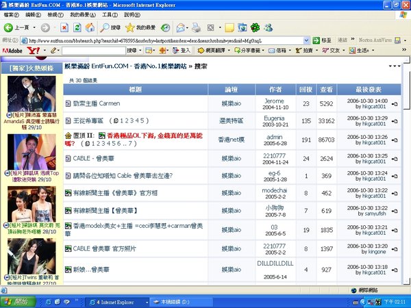Open the Twins 蕭敏莉 sidebar thumbnail

(32, 256)
